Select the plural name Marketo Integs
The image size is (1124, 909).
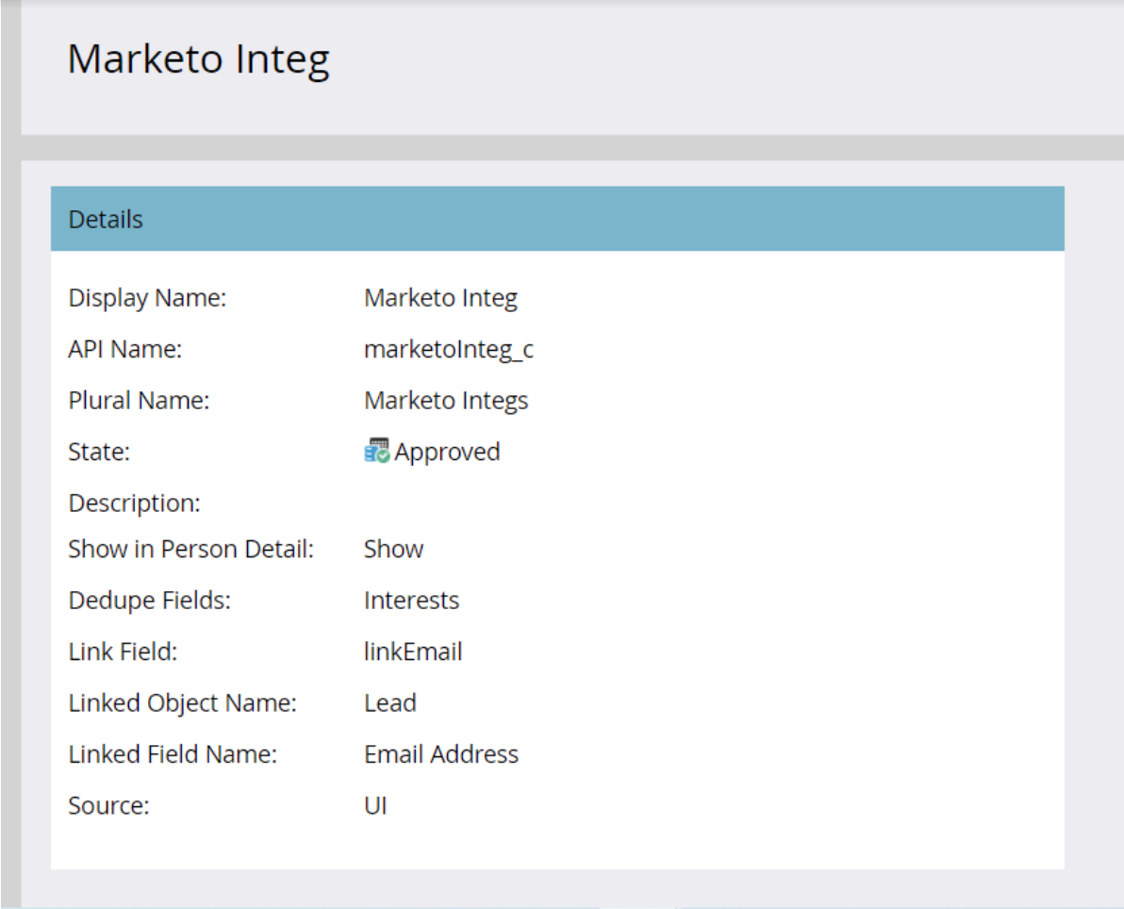(446, 402)
